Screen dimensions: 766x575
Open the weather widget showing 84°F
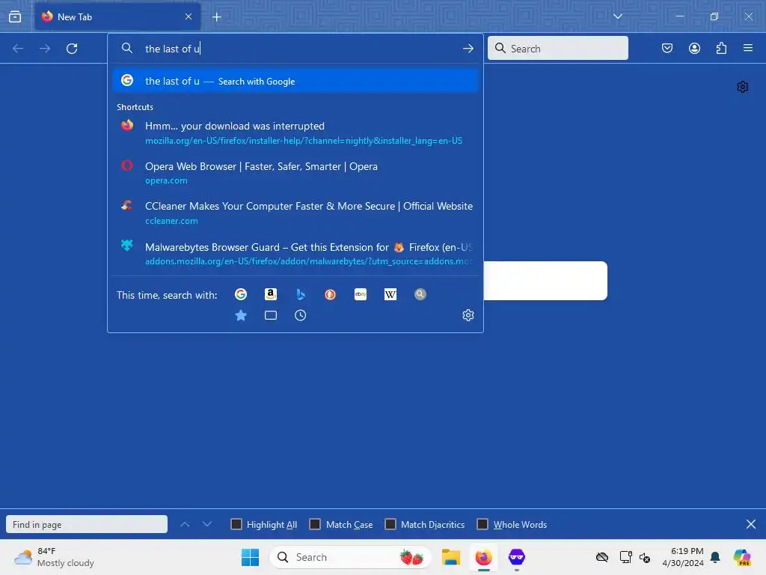pyautogui.click(x=54, y=557)
